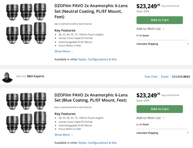The image size is (193, 148).
Task: Click In Stock checkmark icon for Neutral set
Action: 137,35
